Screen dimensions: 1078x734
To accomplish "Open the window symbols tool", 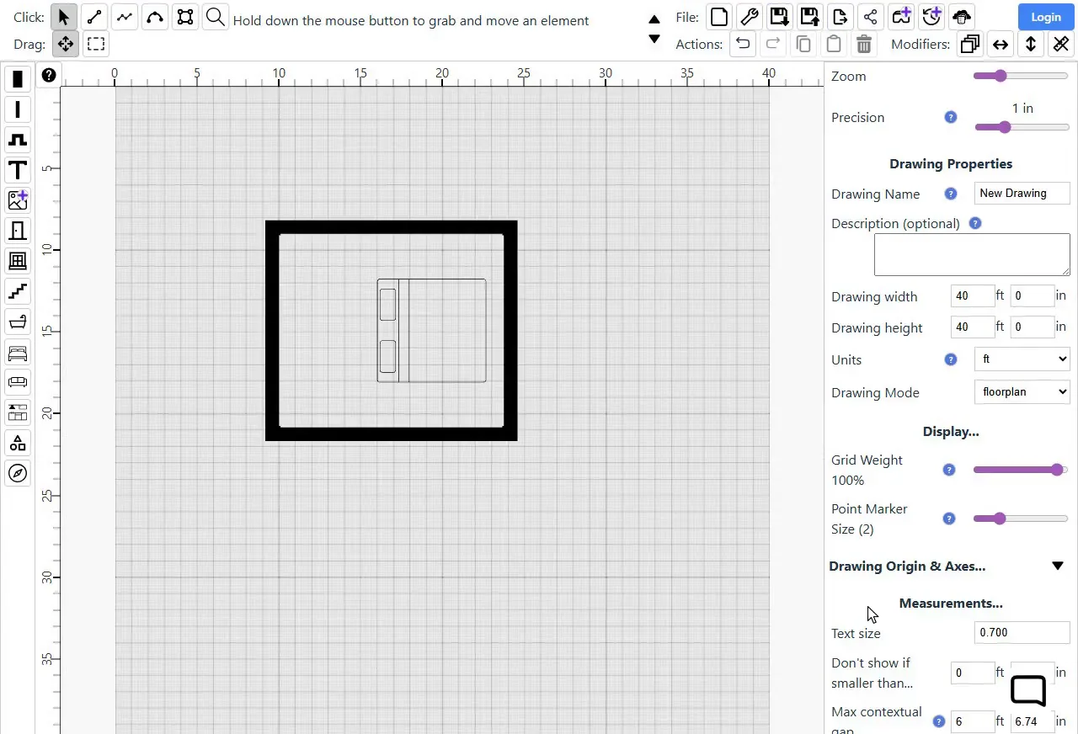I will coord(18,261).
